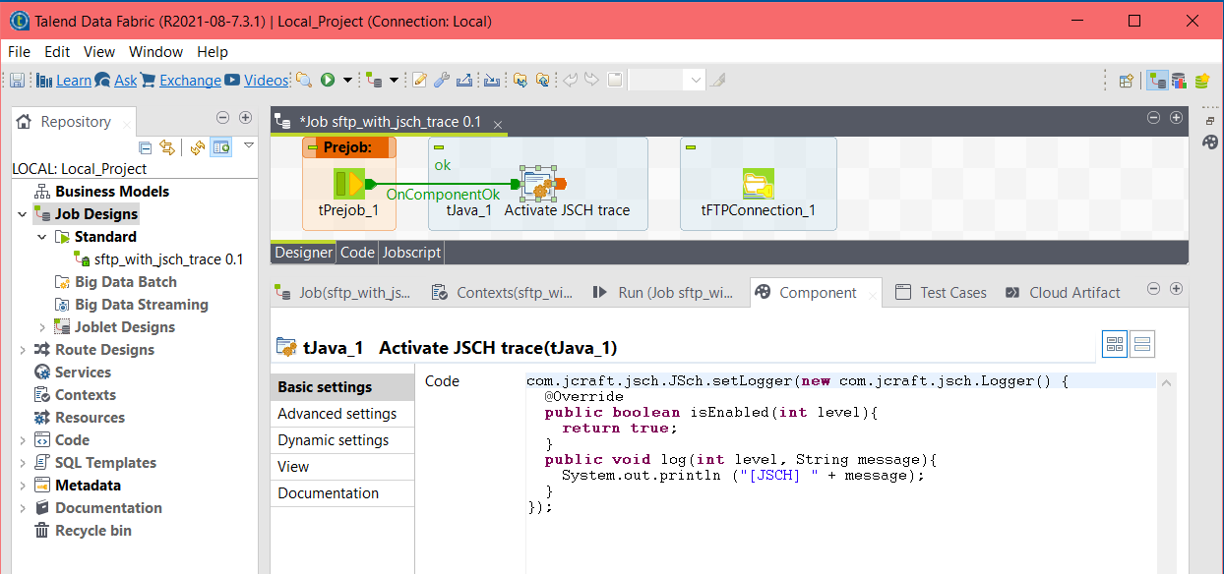Expand the Joblet Designs node

click(42, 327)
